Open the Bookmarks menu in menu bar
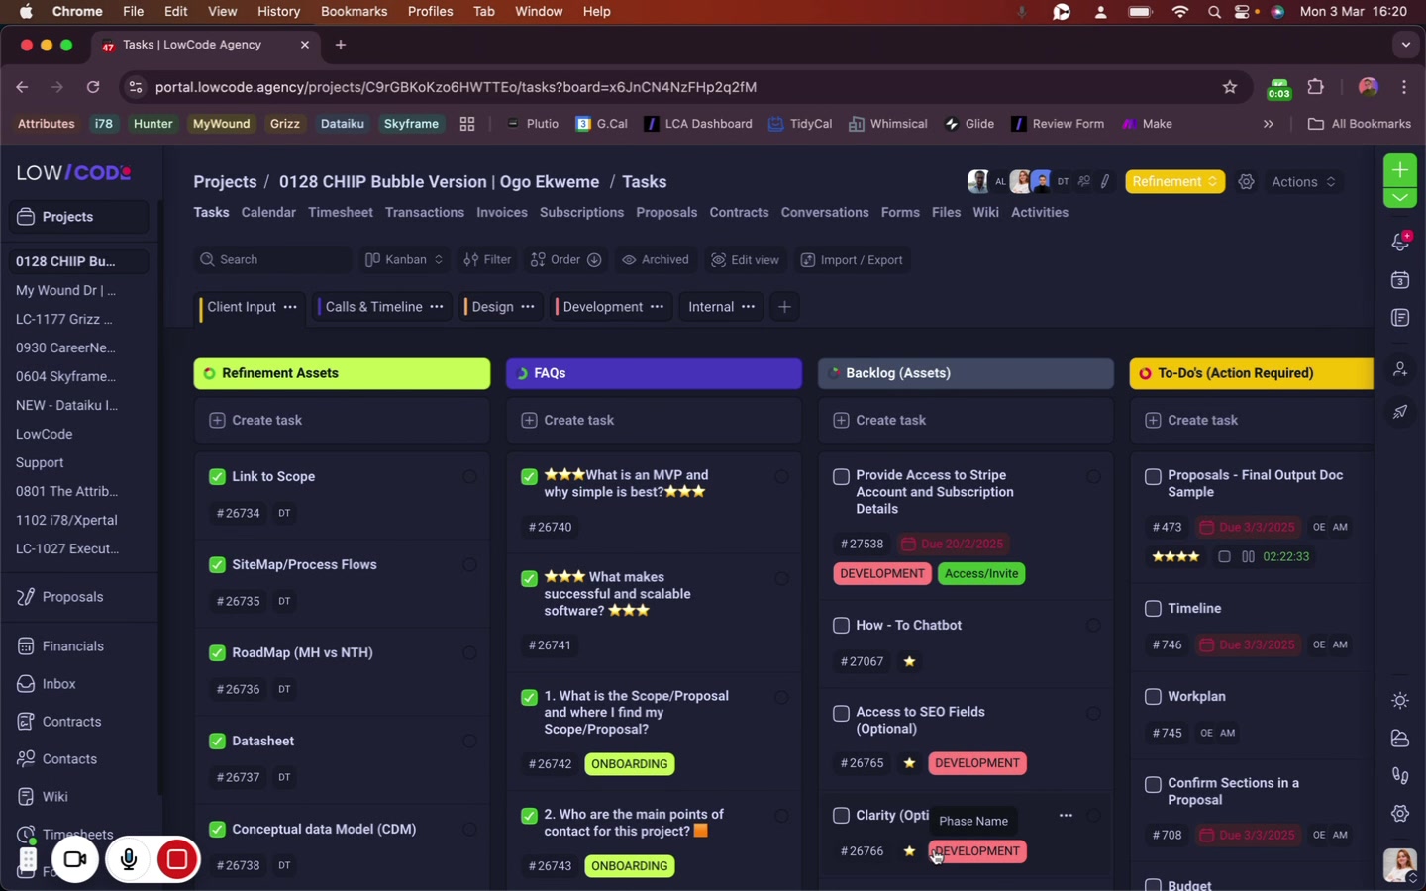1426x891 pixels. [x=354, y=12]
